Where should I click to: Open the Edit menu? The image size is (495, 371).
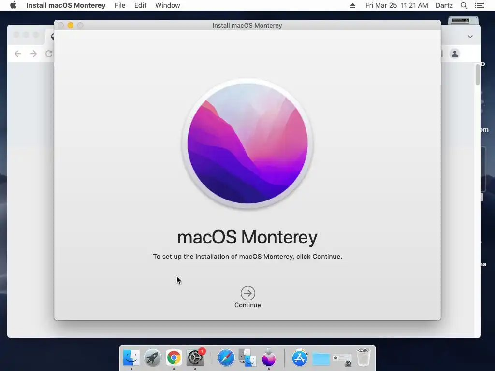coord(140,5)
